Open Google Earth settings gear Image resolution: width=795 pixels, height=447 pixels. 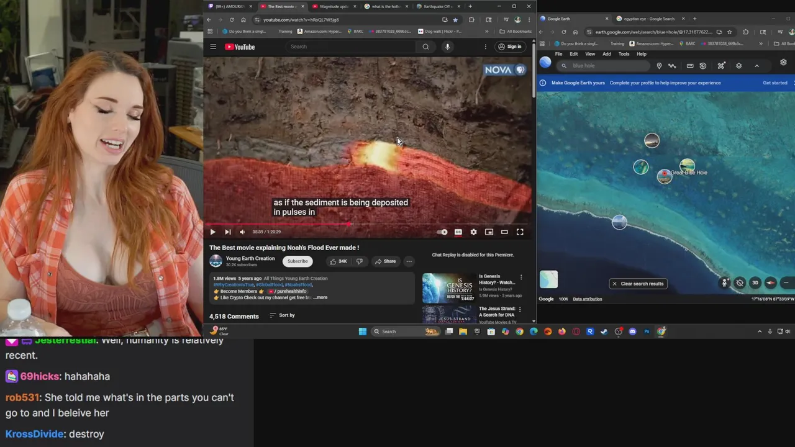point(783,62)
